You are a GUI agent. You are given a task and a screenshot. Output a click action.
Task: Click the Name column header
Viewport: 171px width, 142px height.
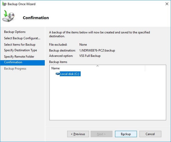tap(97, 68)
